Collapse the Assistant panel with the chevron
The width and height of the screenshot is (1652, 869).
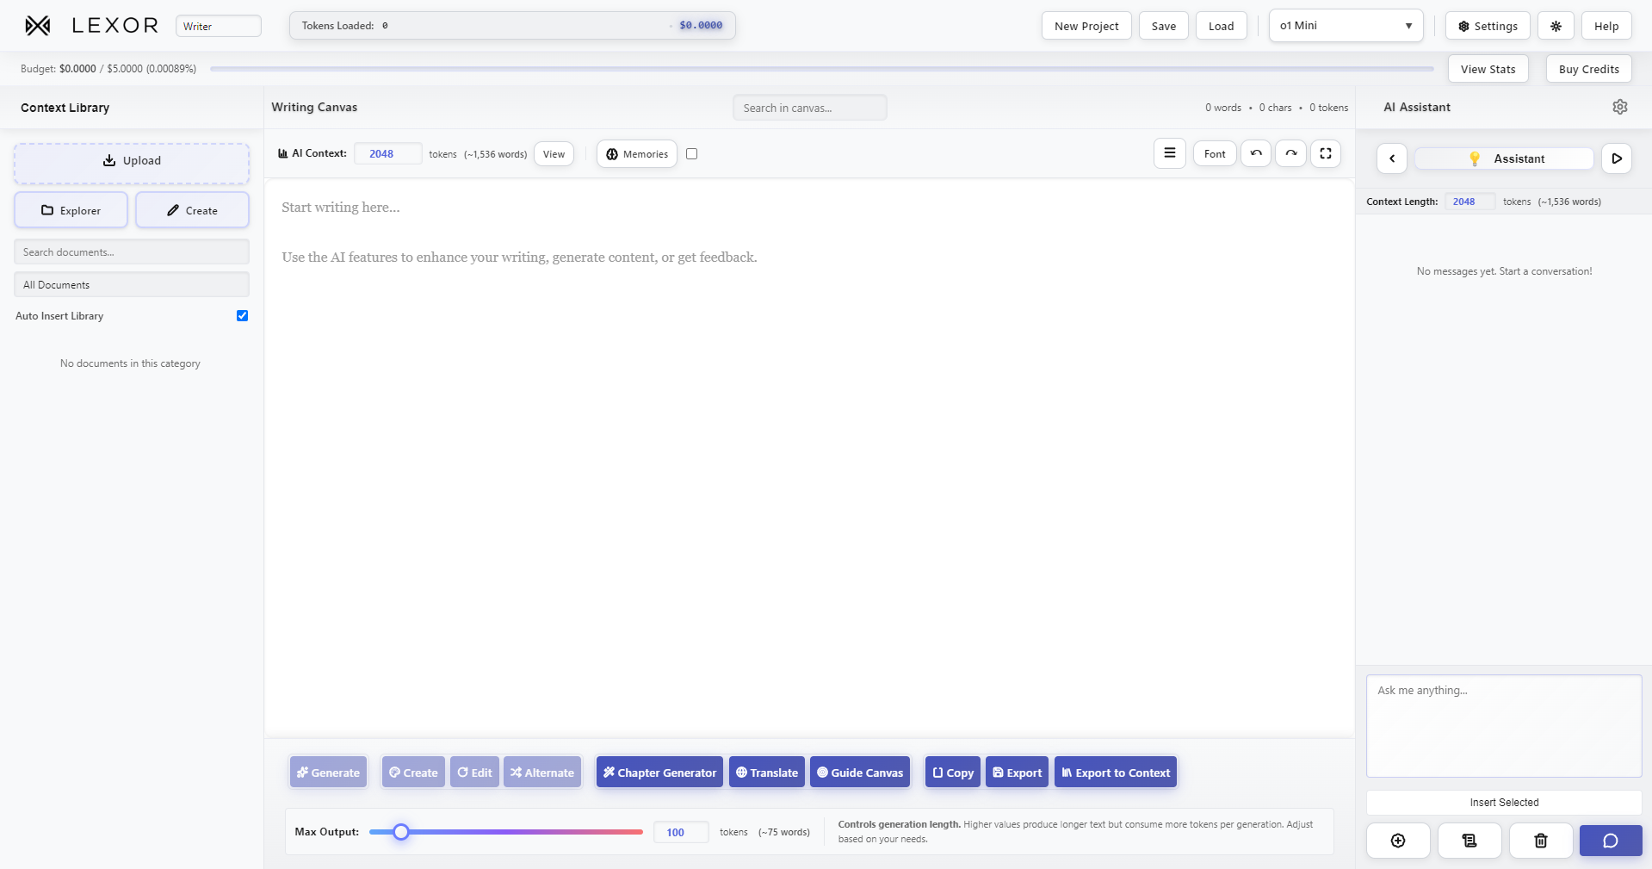(x=1391, y=158)
